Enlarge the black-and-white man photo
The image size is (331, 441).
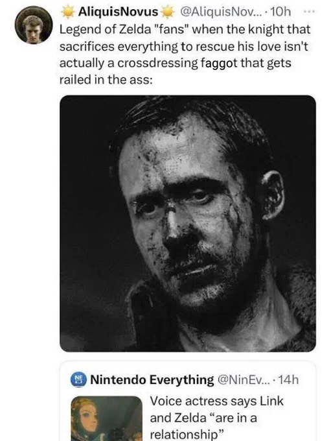188,223
